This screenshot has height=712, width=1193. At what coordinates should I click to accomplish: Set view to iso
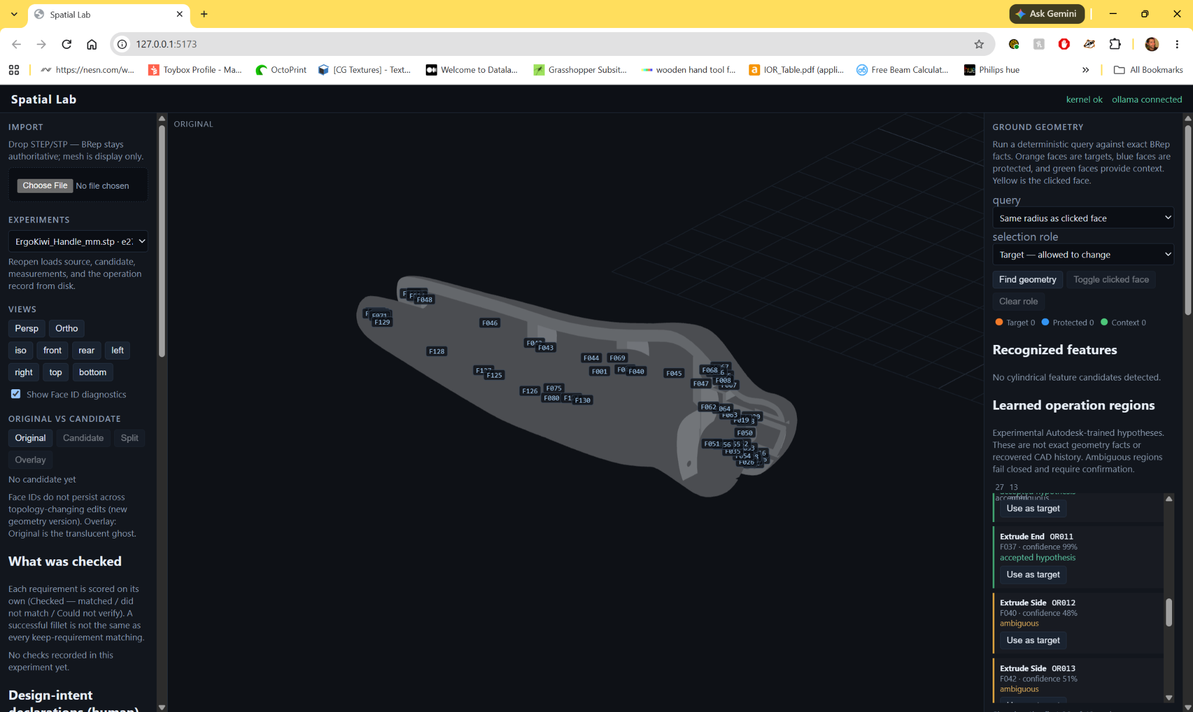point(20,350)
